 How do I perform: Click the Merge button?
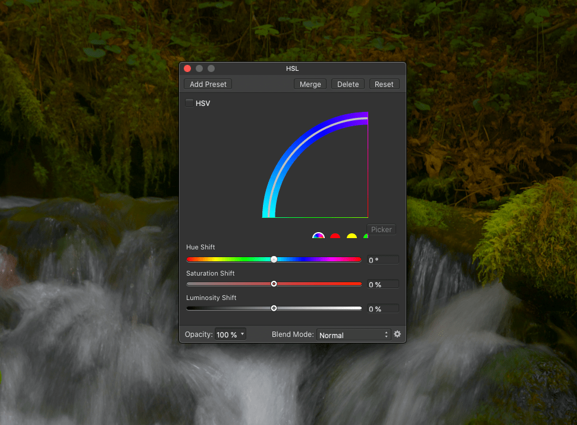[x=310, y=85]
